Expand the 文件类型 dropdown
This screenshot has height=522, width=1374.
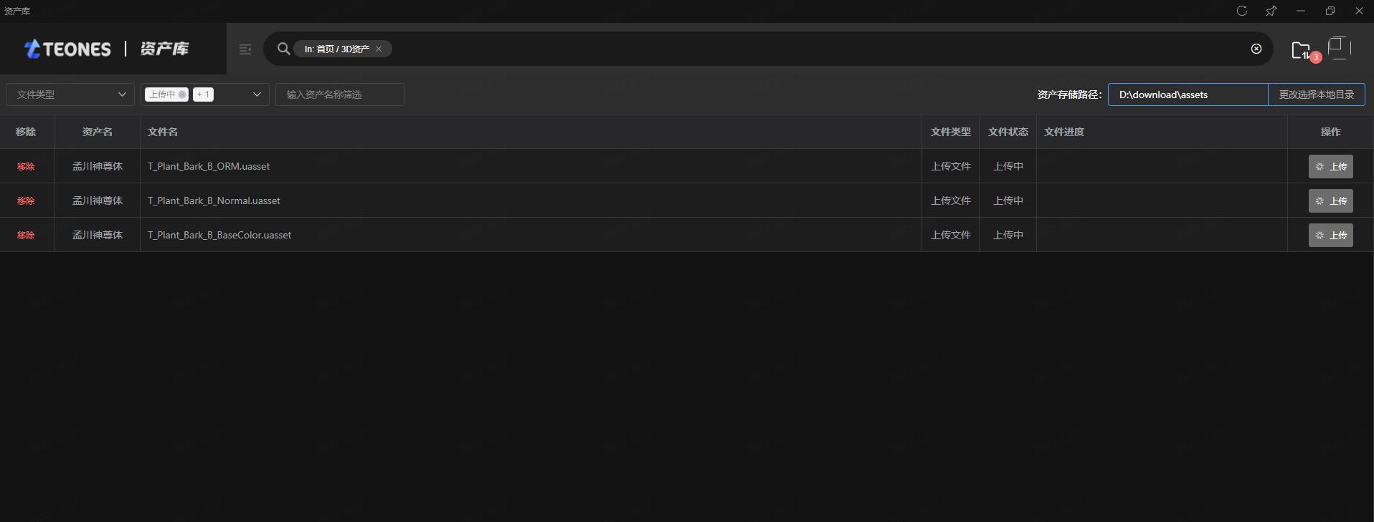click(x=70, y=95)
